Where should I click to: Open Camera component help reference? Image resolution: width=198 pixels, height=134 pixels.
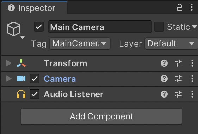(x=164, y=79)
